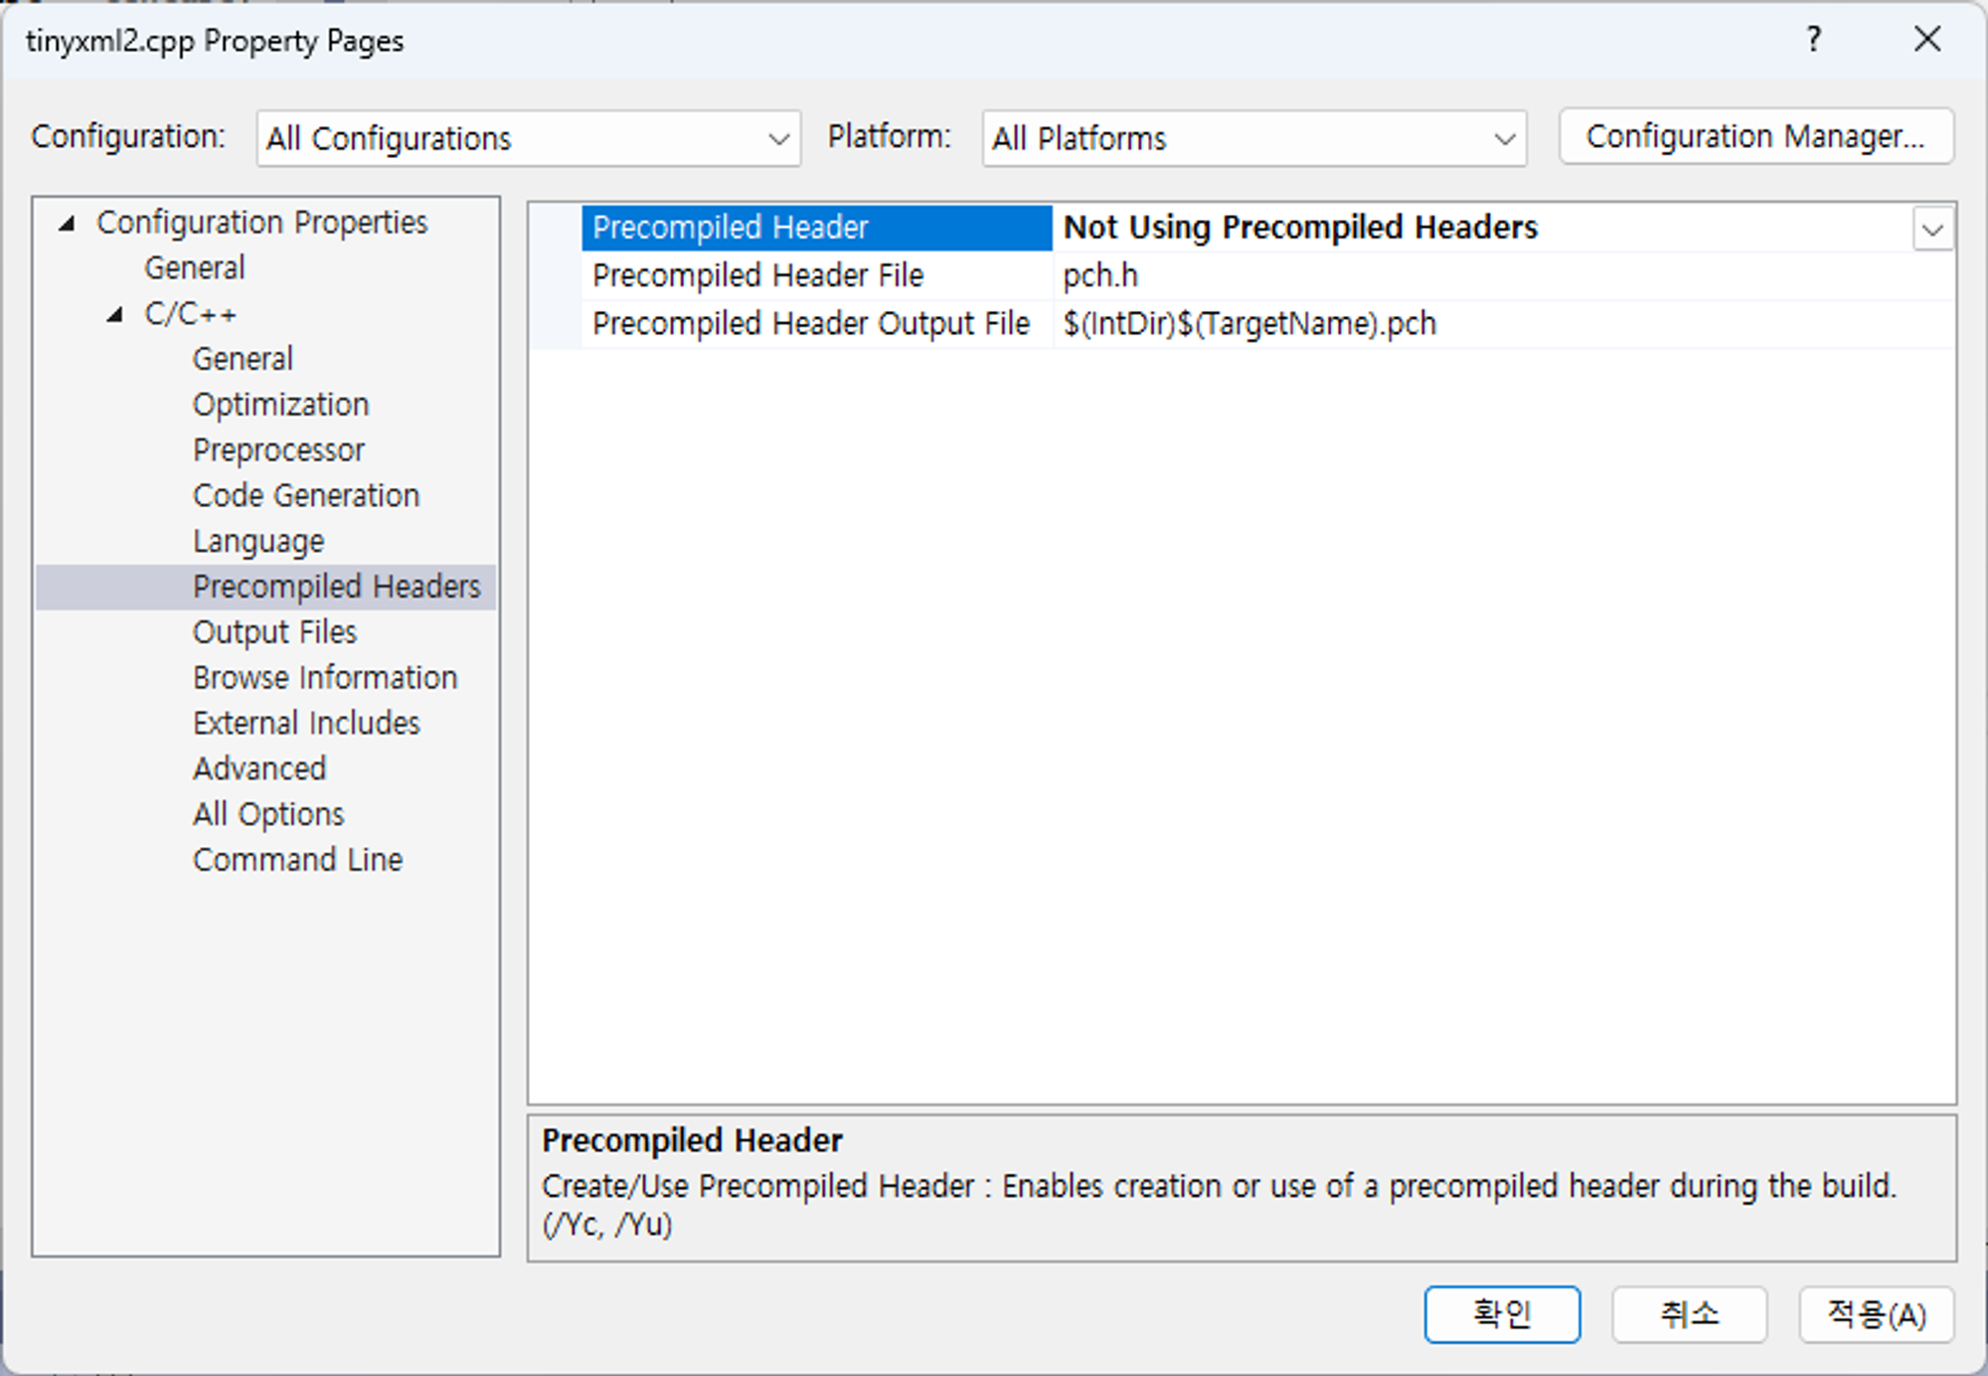Select Preprocessor in the tree
This screenshot has height=1376, width=1988.
click(x=278, y=450)
